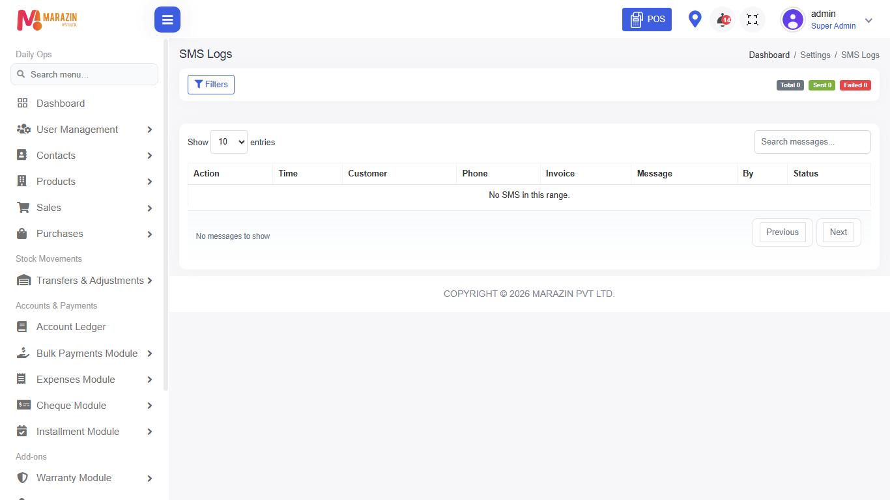The image size is (890, 500).
Task: Expand the Purchases submenu chevron
Action: [x=150, y=234]
